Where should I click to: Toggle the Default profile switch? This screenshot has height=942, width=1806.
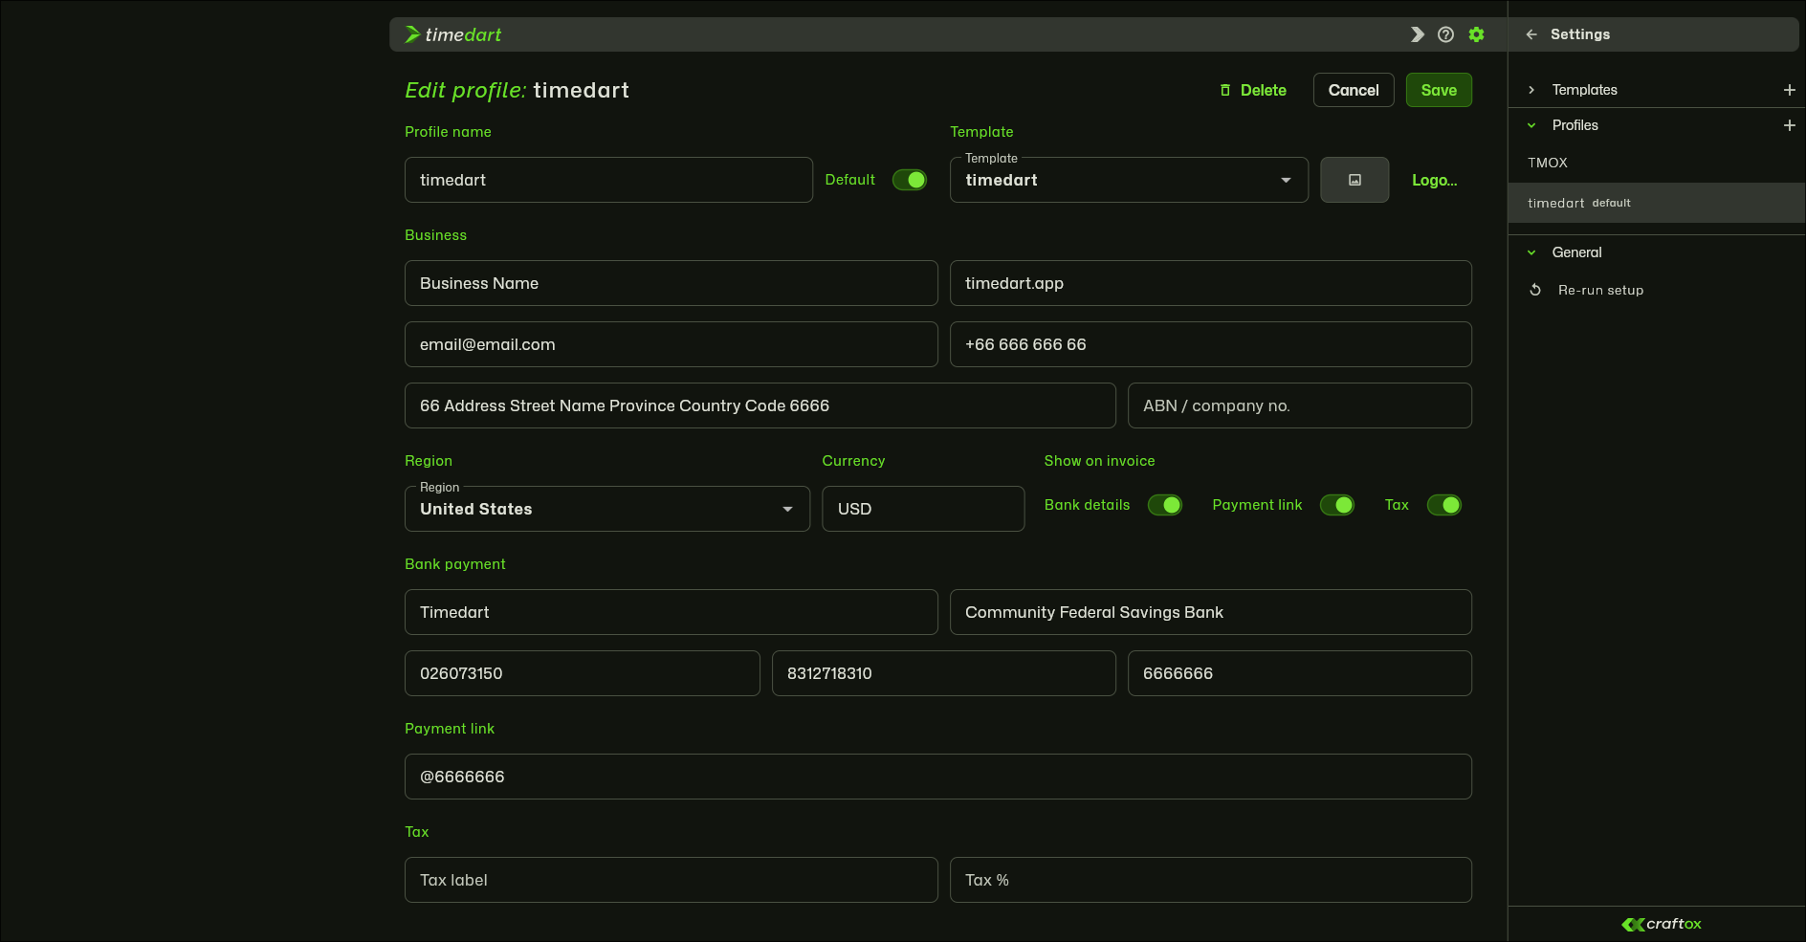pos(910,180)
